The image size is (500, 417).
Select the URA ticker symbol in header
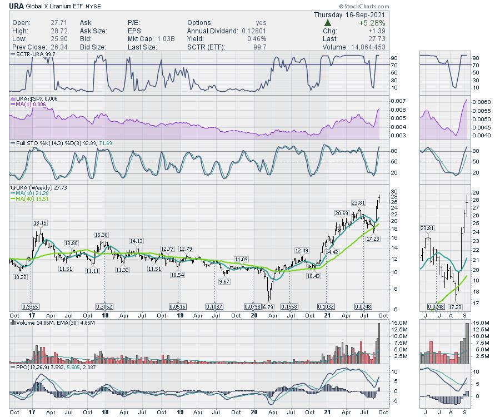click(x=15, y=5)
